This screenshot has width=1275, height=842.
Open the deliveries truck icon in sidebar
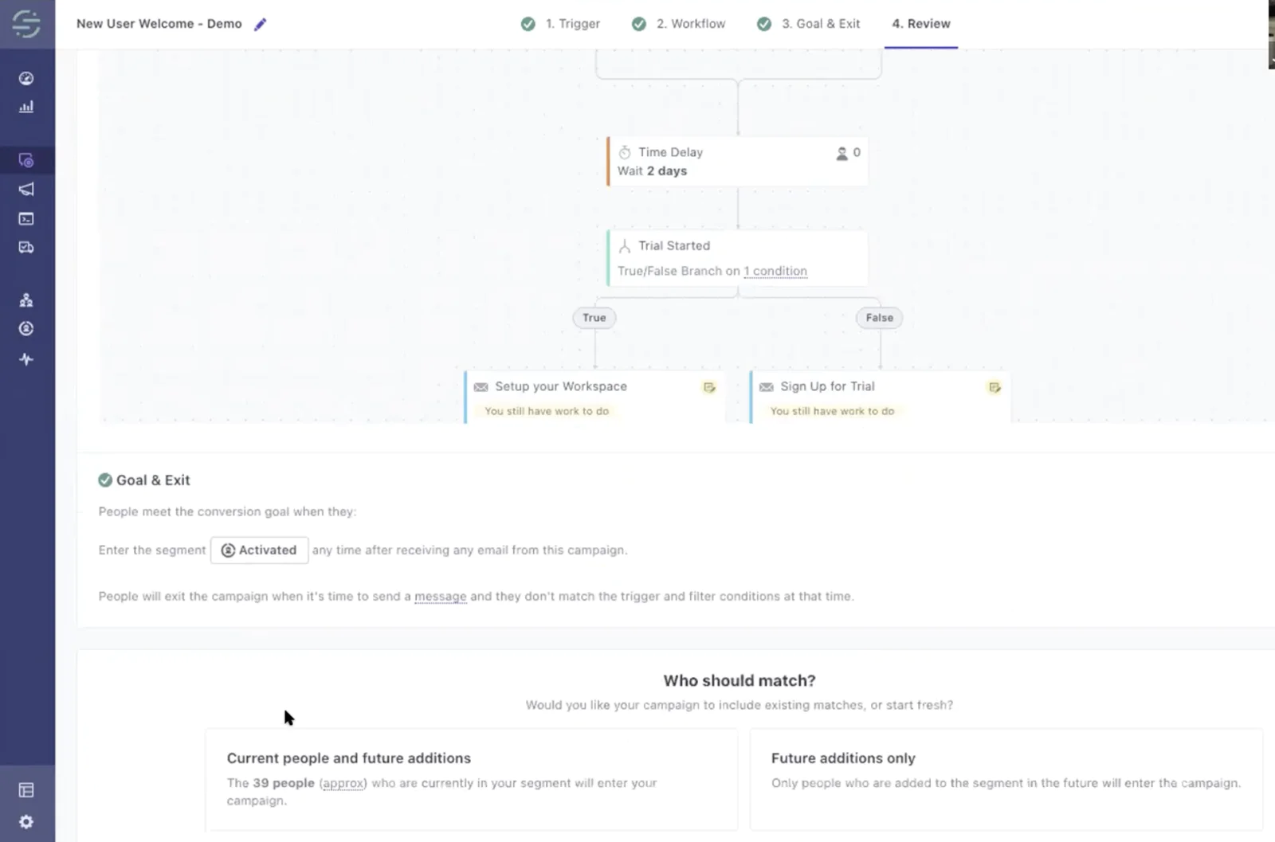[x=26, y=248]
